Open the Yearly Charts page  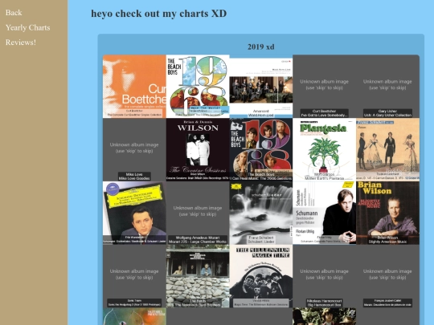click(27, 27)
